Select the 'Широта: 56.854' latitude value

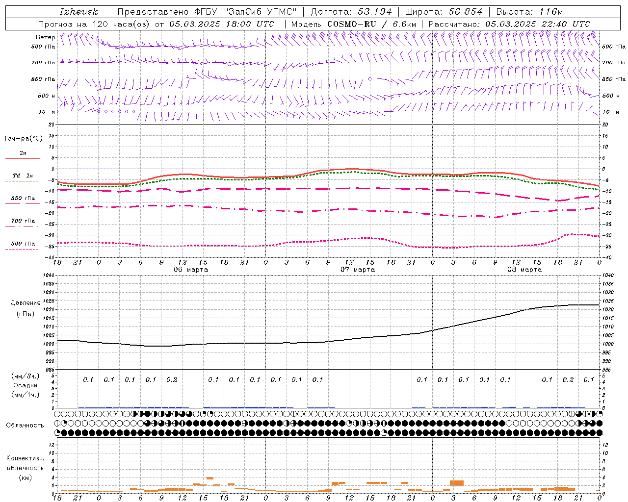[x=444, y=12]
